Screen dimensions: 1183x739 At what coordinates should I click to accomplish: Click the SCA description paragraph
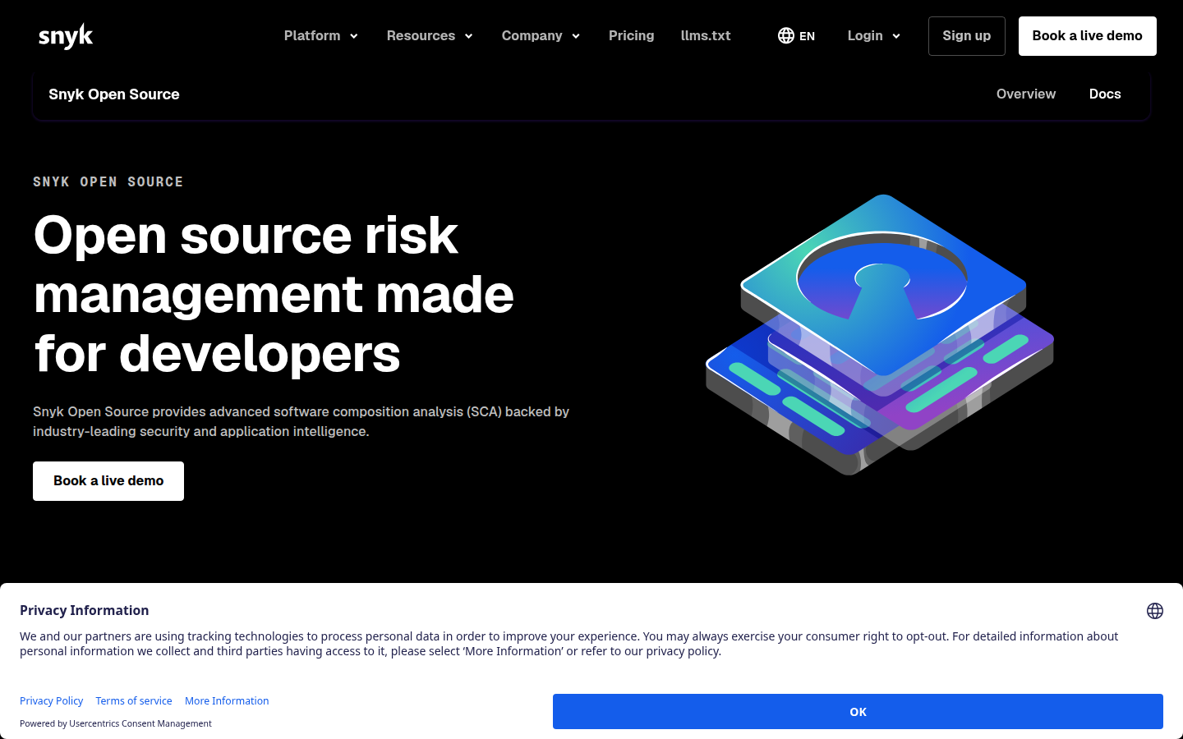pyautogui.click(x=302, y=422)
